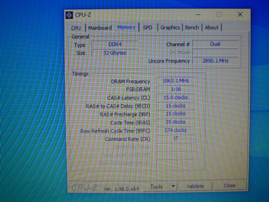Click the 35 clocks tRAS value

pos(176,122)
